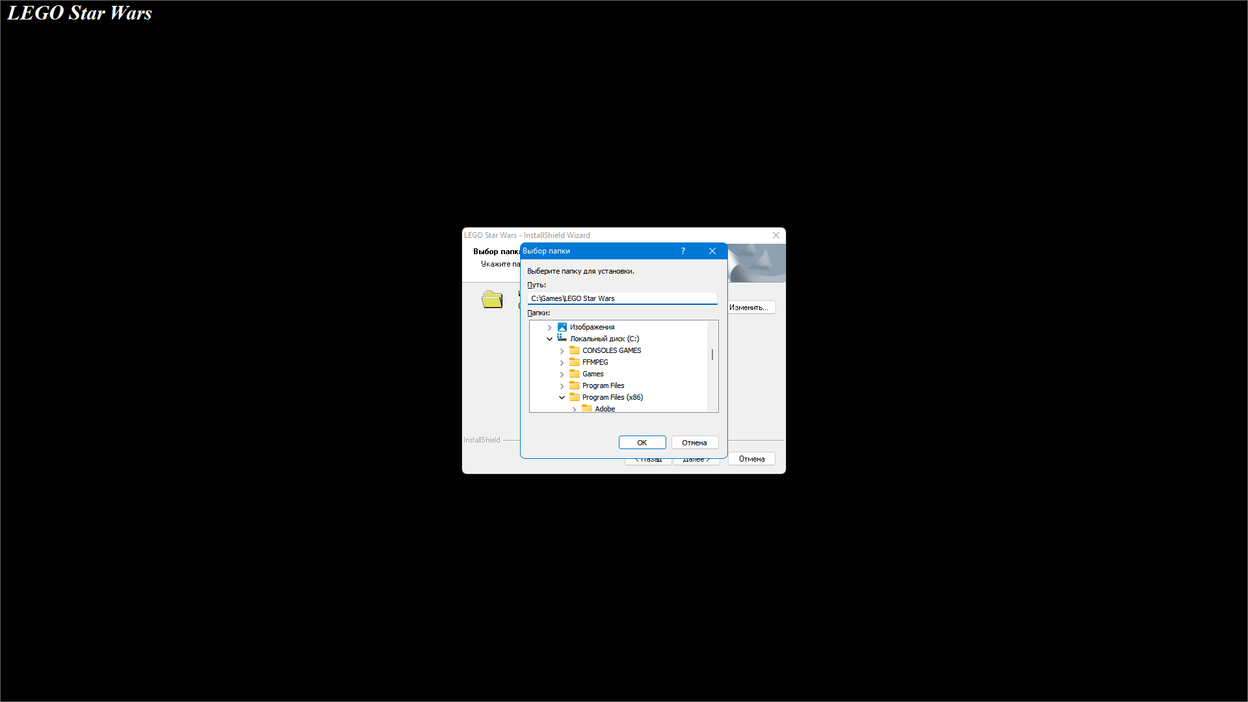The width and height of the screenshot is (1248, 702).
Task: Click the FFMPEG folder icon
Action: [x=575, y=362]
